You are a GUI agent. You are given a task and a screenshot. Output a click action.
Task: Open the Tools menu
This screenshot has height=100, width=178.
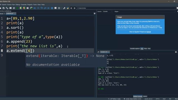[35, 4]
